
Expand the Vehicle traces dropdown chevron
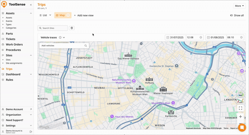pyautogui.click(x=64, y=37)
